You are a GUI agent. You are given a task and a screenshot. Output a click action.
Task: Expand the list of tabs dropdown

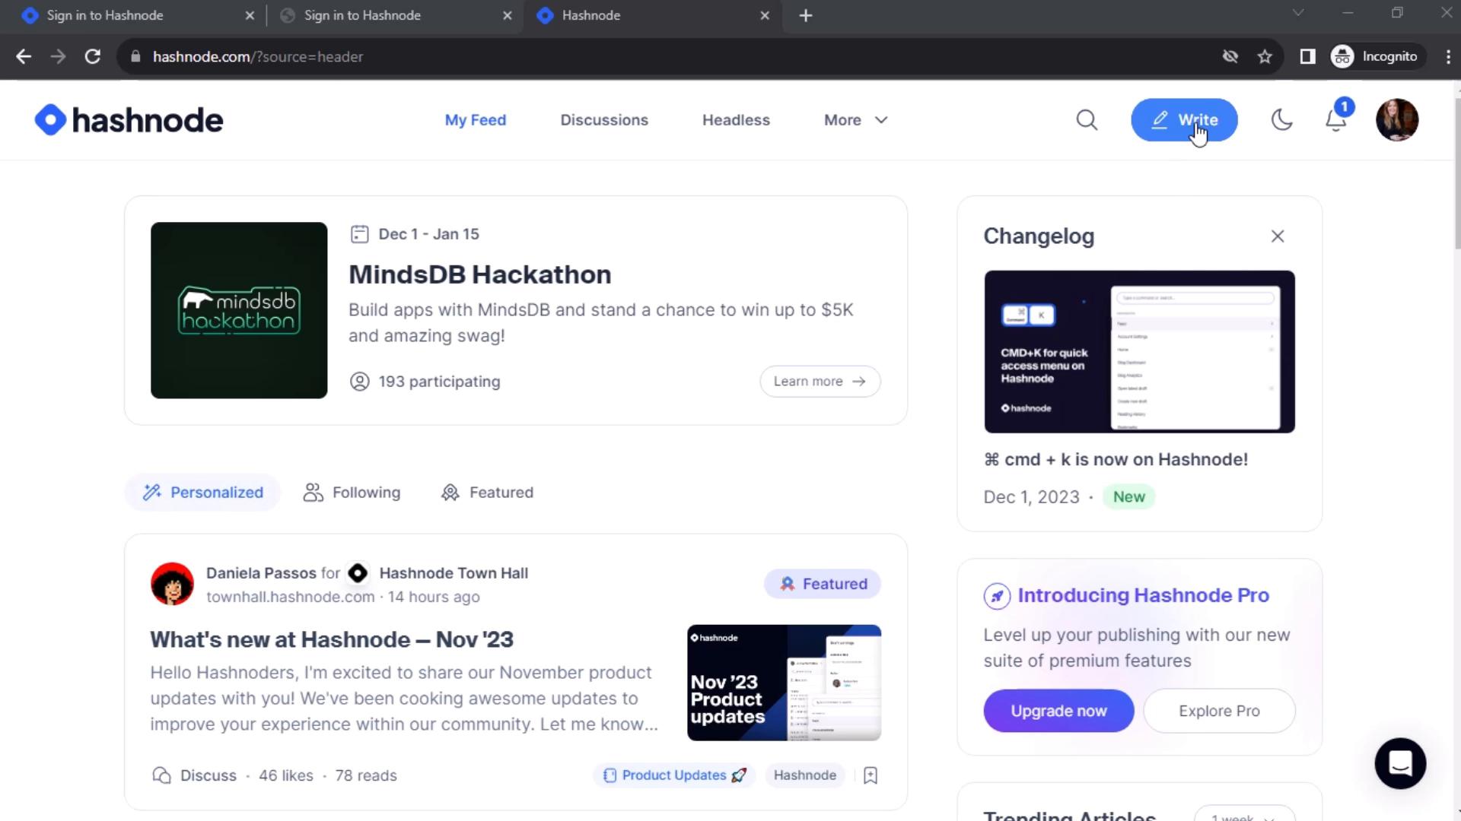point(1297,14)
